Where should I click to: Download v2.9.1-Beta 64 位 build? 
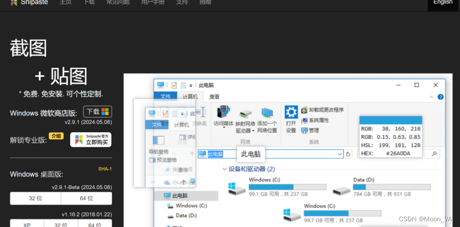coord(87,198)
